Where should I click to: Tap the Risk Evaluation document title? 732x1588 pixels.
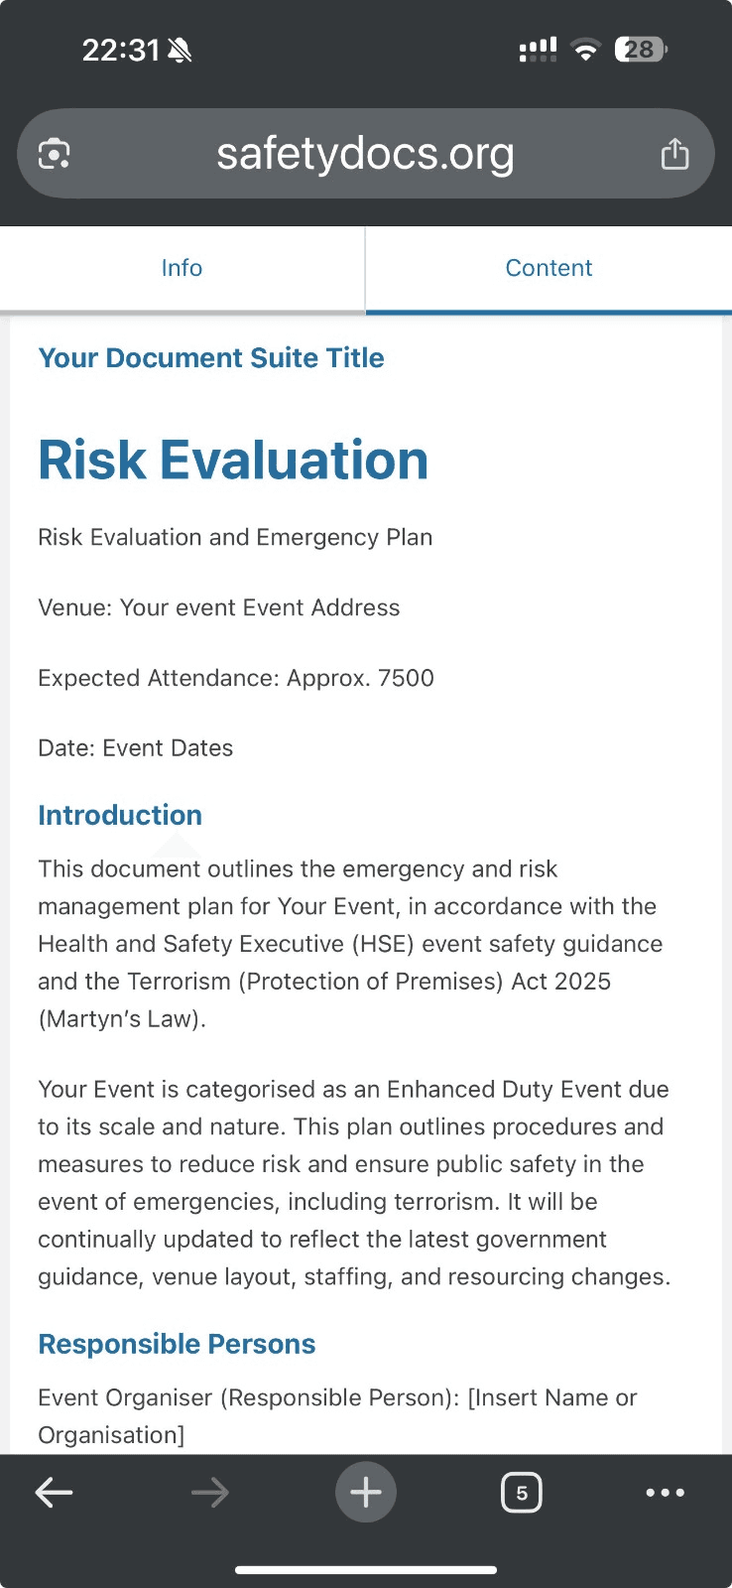tap(233, 460)
